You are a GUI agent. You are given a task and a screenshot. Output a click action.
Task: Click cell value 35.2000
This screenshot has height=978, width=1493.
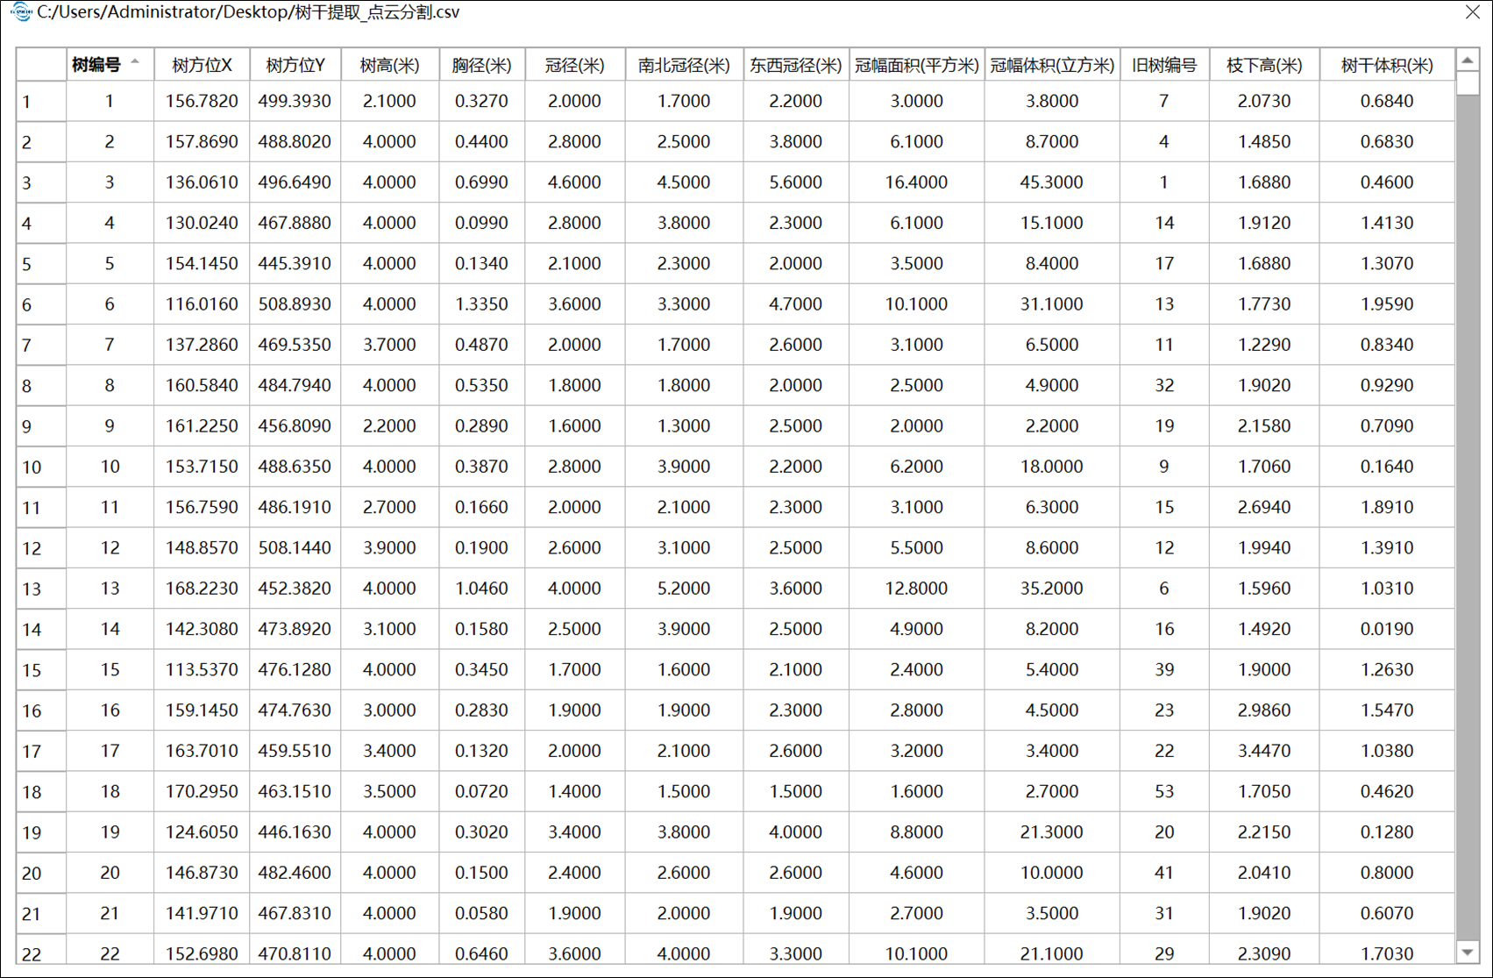(x=1052, y=589)
